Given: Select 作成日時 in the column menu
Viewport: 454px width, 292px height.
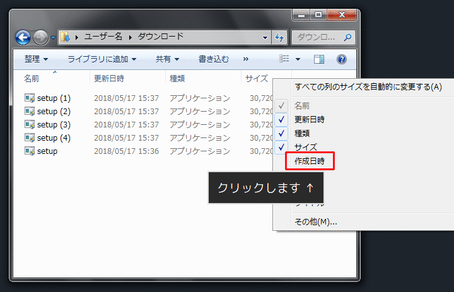Looking at the screenshot, I should pos(310,161).
